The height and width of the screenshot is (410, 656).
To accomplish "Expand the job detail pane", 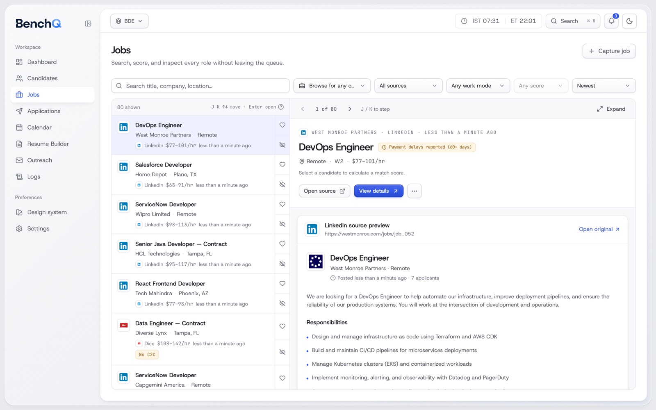I will [x=611, y=109].
